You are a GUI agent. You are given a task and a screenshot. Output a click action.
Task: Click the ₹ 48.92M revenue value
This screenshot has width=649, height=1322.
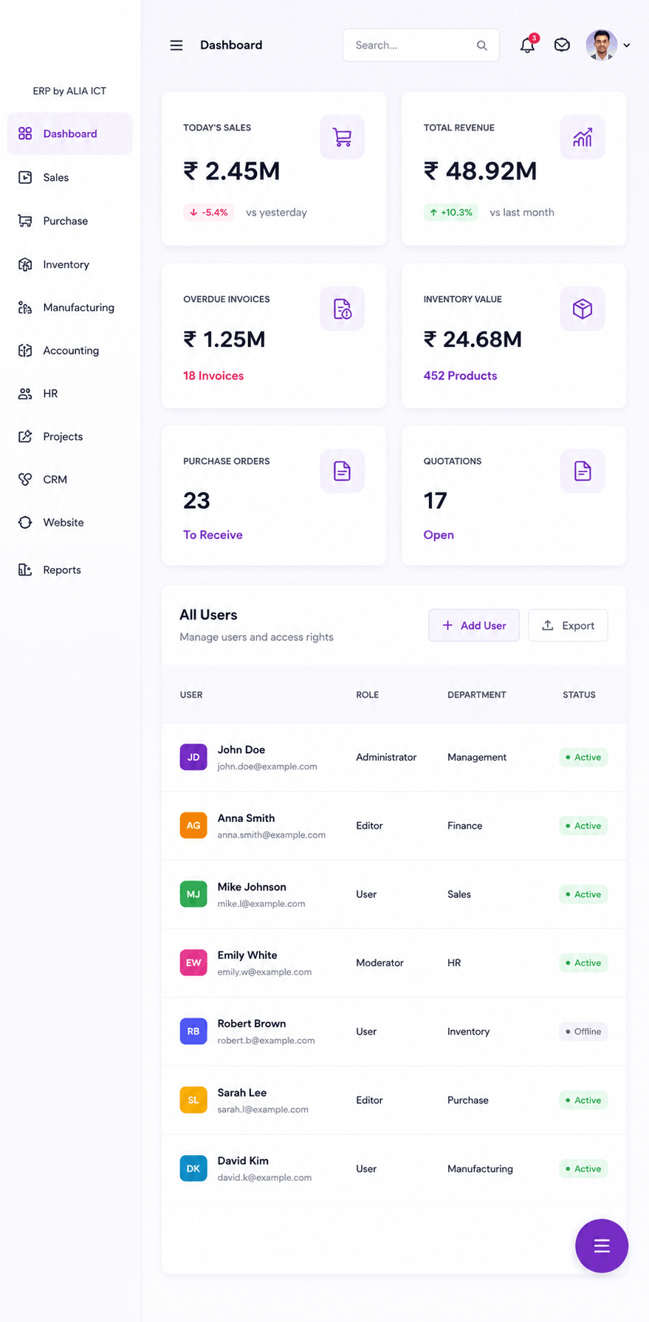[480, 171]
